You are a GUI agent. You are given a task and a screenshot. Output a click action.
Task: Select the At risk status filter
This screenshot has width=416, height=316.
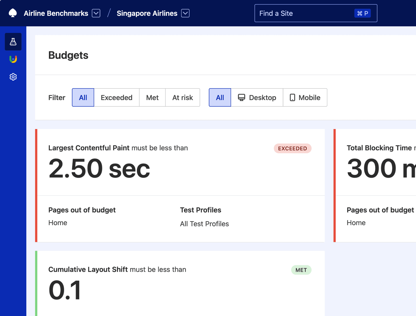tap(182, 97)
